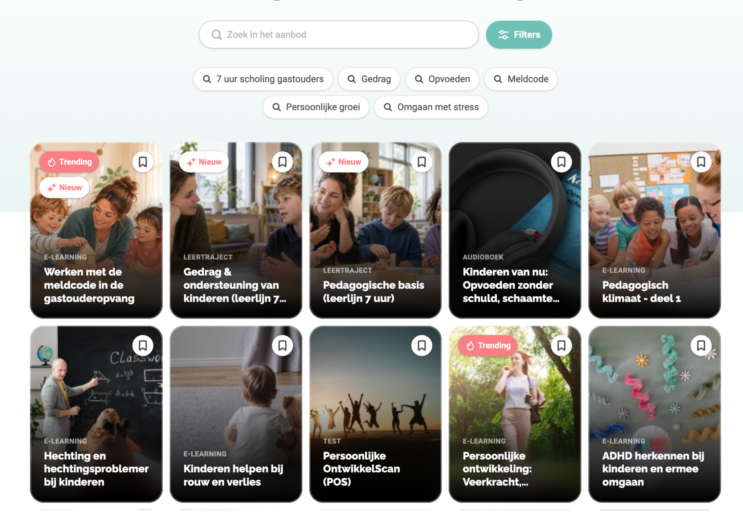Image resolution: width=743 pixels, height=520 pixels.
Task: Open audiobook 'Kinderen van nu: Opvoeden zonder schuld'
Action: [x=515, y=230]
